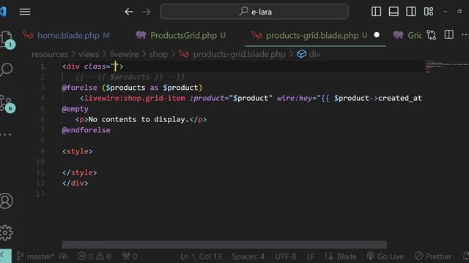Click the opening <style> tag
Image resolution: width=469 pixels, height=263 pixels.
[78, 151]
